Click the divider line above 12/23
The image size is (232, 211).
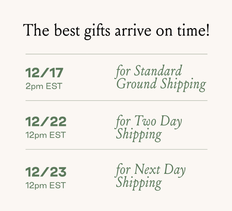116,149
